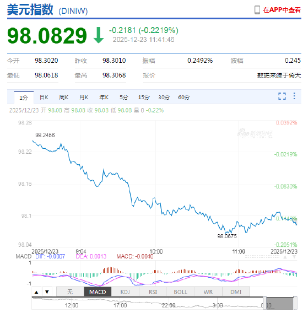Click the 11:00 time axis label

(239, 251)
